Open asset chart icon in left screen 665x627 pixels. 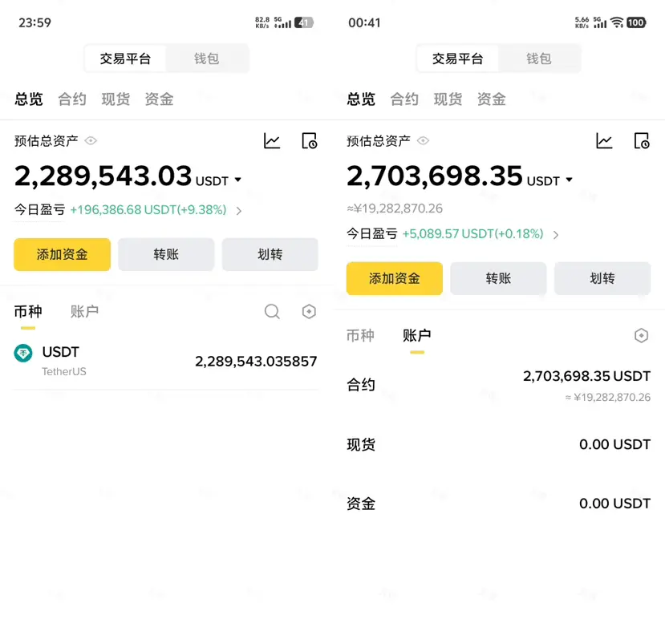[272, 141]
